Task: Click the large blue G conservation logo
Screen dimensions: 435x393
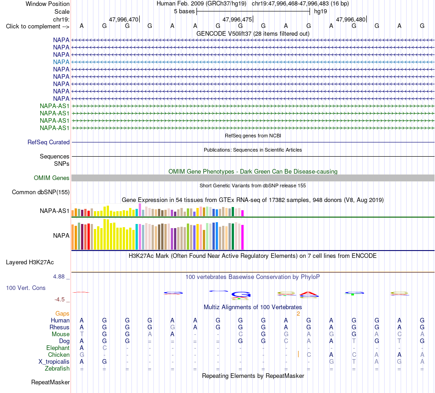Action: click(241, 295)
